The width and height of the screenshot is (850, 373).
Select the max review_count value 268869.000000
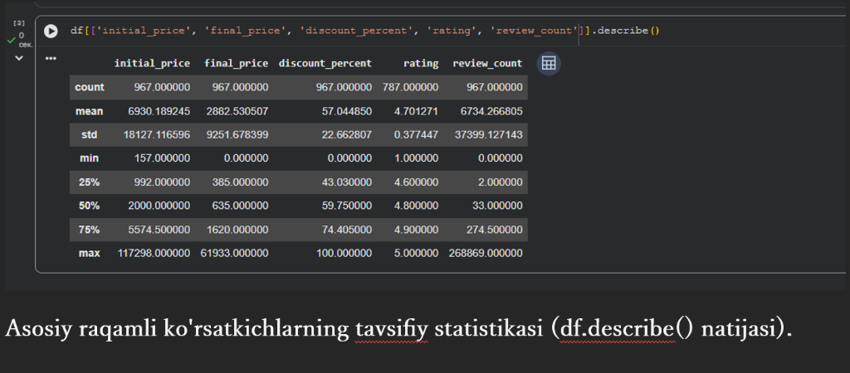coord(486,253)
